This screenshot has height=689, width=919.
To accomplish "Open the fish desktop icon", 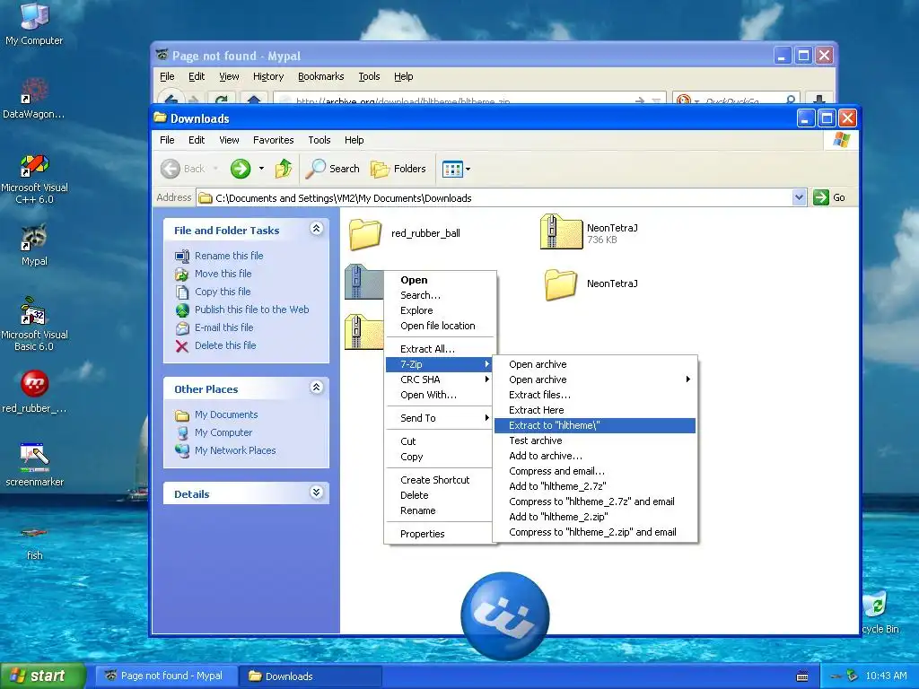I will click(34, 542).
